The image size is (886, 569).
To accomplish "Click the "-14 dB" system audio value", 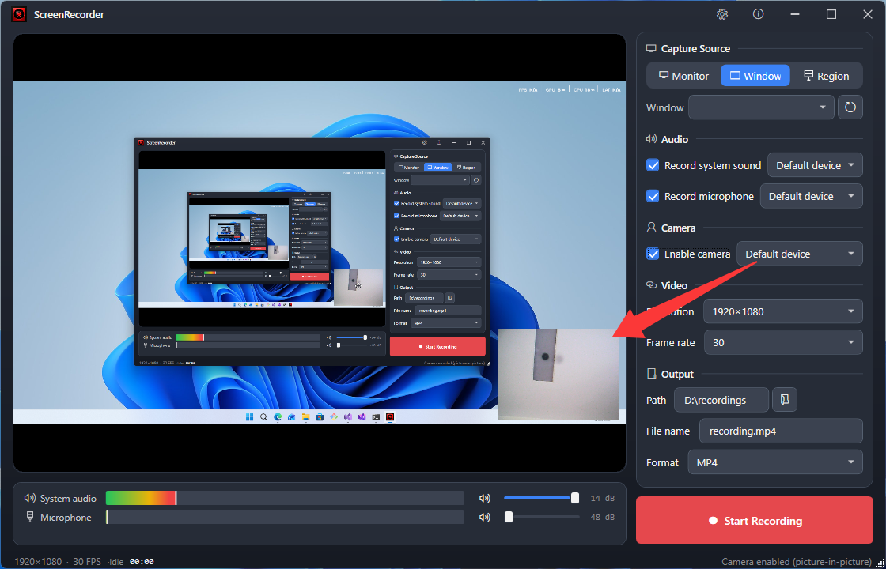I will point(600,499).
